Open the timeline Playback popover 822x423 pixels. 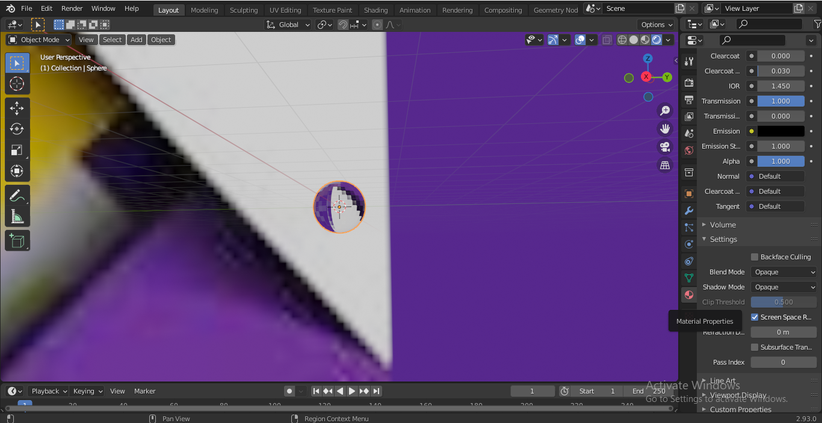pos(48,391)
